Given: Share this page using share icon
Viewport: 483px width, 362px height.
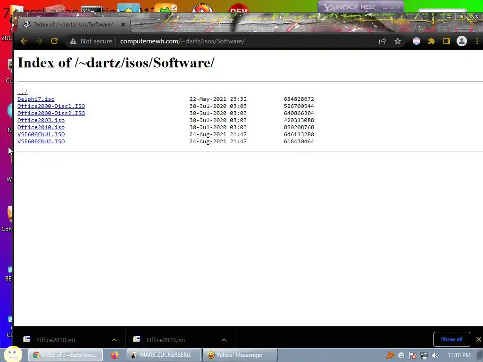Looking at the screenshot, I should tap(383, 41).
